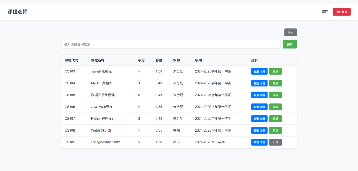Select Web前端开发 course using 选课 button
Viewport: 358px width, 171px height.
coord(275,130)
